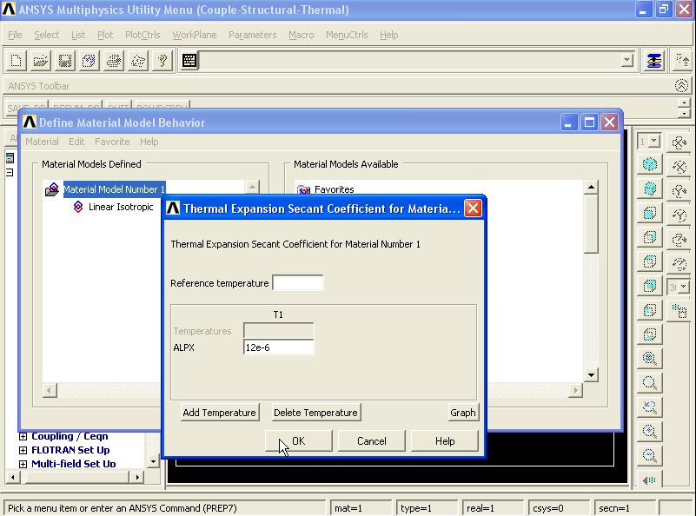Viewport: 696px width, 516px height.
Task: Click the Pan Model Left arrow icon
Action: 650,480
